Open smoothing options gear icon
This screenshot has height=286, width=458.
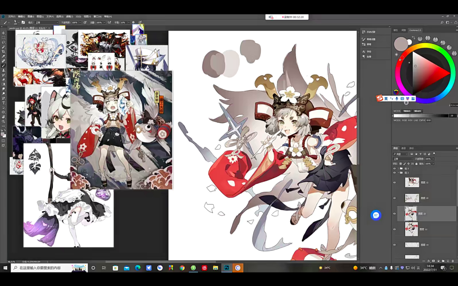133,22
